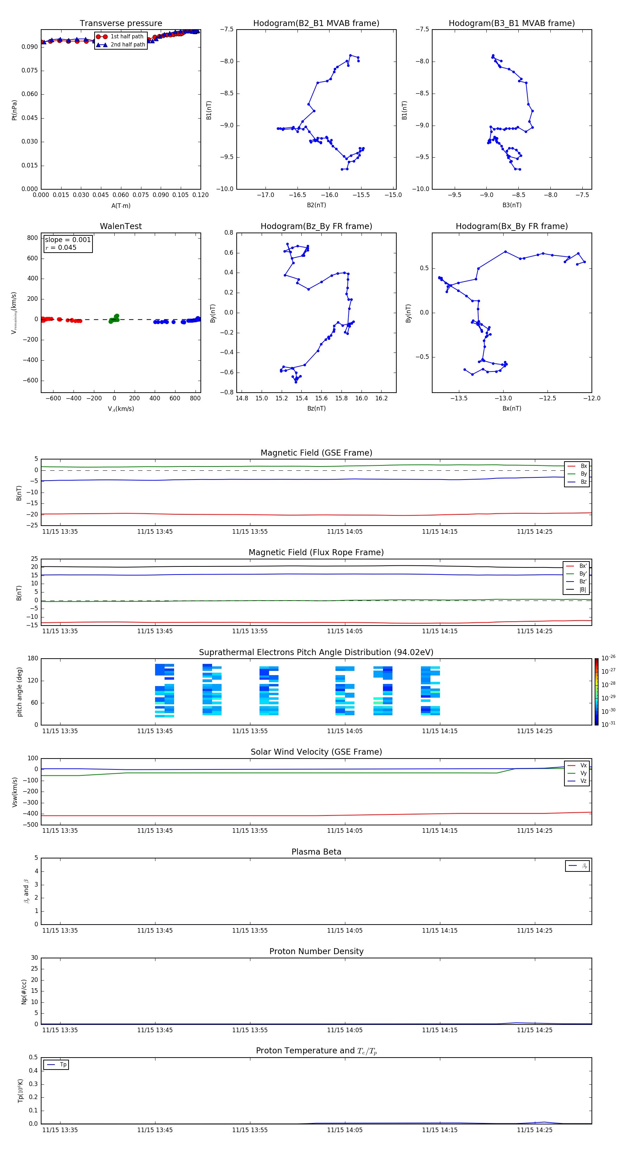Click the "Bx'" legend entry
The height and width of the screenshot is (1161, 633).
[577, 566]
